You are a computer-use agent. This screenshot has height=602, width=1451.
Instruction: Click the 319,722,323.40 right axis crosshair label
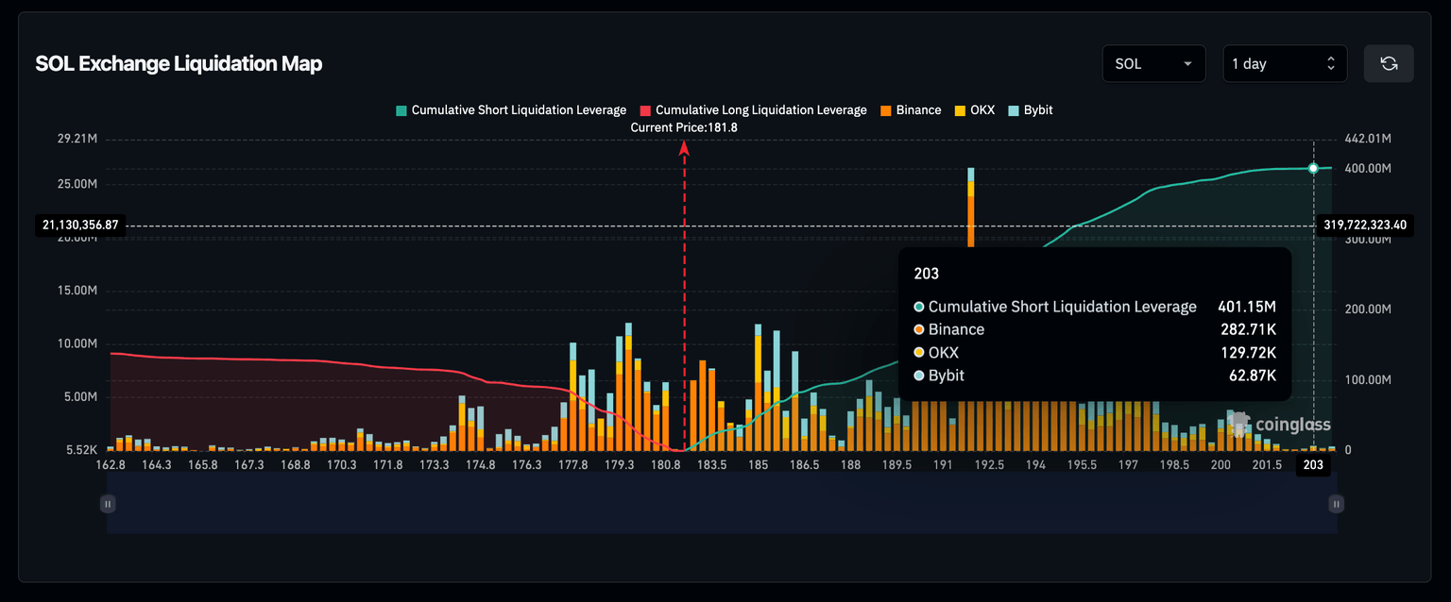tap(1364, 225)
